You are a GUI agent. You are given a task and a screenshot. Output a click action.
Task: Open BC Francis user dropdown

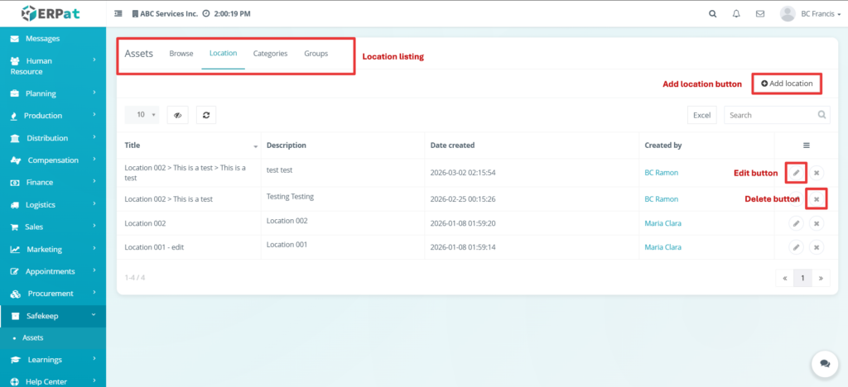pos(810,14)
